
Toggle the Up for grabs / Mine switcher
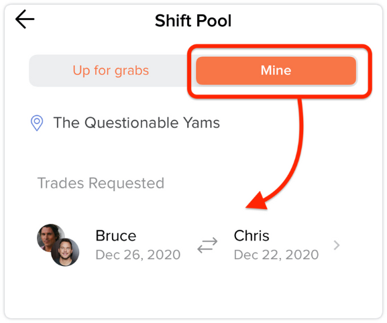tap(193, 70)
